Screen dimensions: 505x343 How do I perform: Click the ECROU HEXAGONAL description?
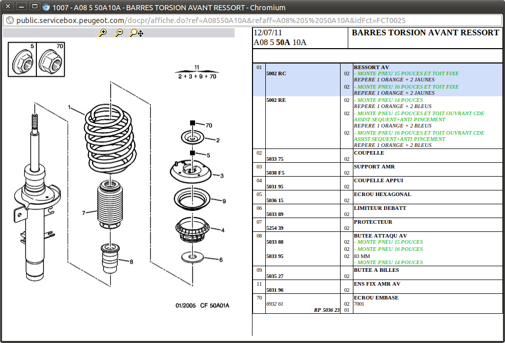383,194
